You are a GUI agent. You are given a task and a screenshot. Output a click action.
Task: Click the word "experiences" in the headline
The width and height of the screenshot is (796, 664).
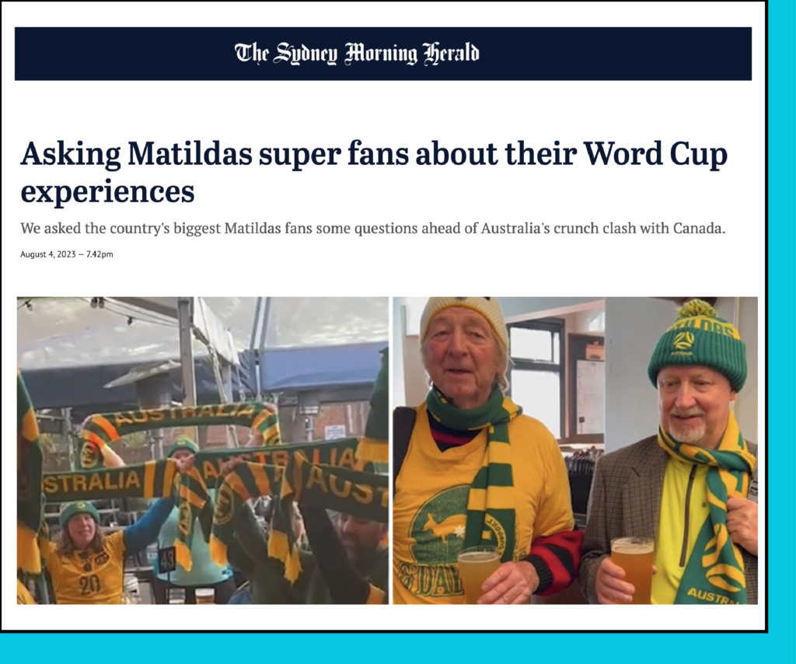tap(107, 190)
